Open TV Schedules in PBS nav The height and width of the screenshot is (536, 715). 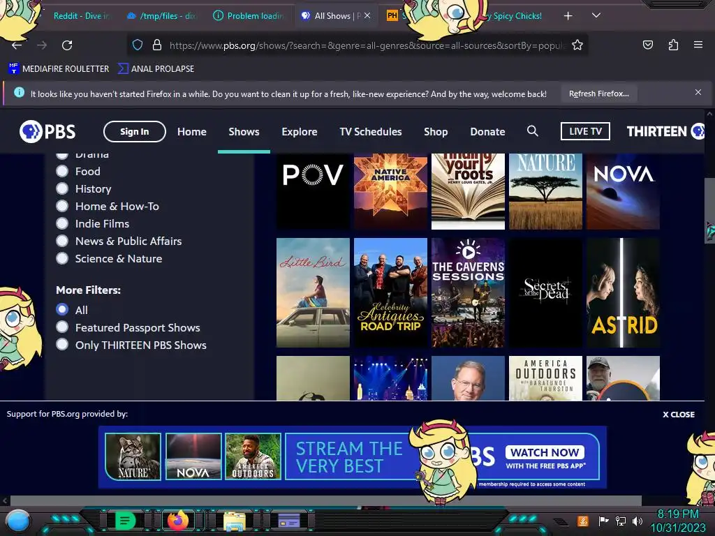coord(370,132)
